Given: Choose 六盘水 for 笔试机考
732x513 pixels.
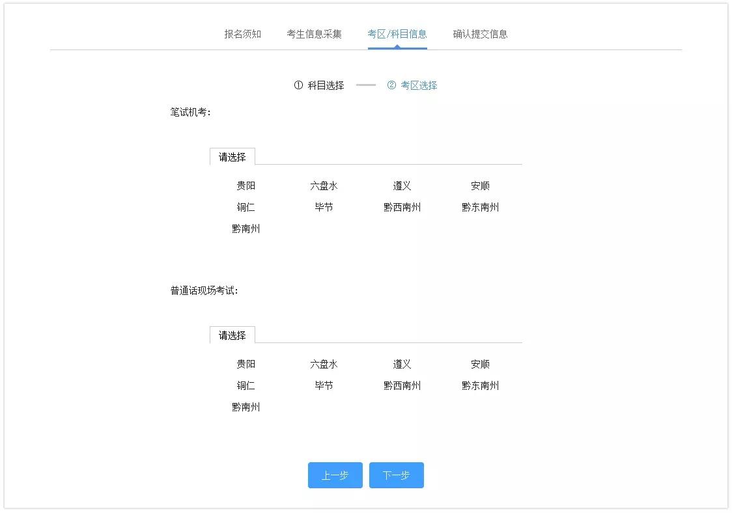Looking at the screenshot, I should coord(324,186).
